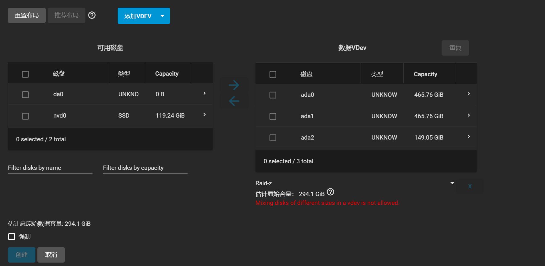545x266 pixels.
Task: Expand details for the nvd0 row
Action: pyautogui.click(x=204, y=115)
